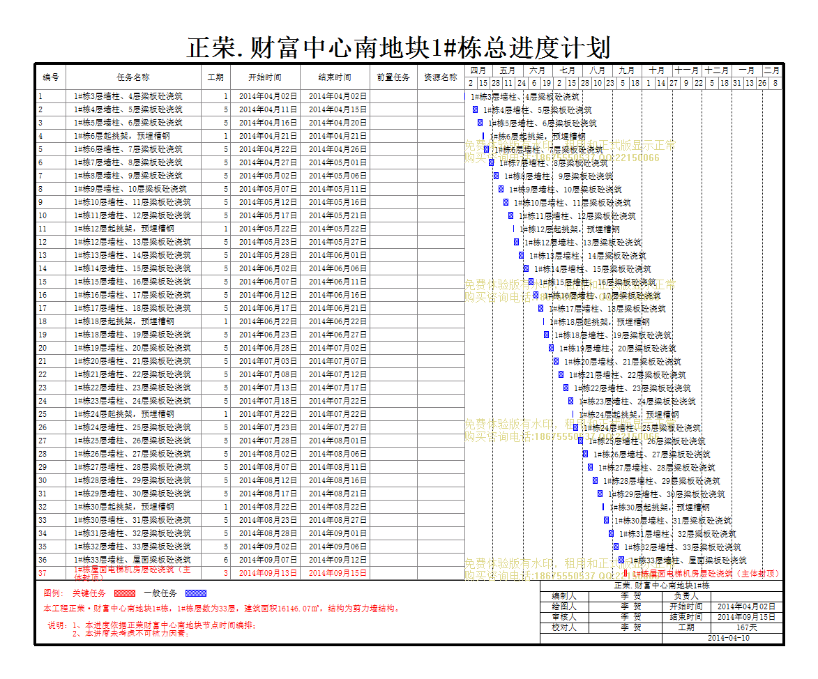This screenshot has height=679, width=818.
Task: Click Gantt bar for 1#栋9层墙柱、10层梁板砼浇筑
Action: click(x=501, y=190)
